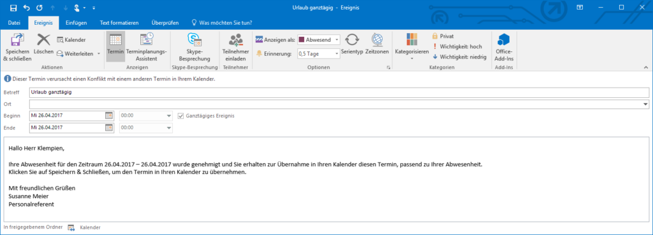Click the Kalender label in the status bar
Image resolution: width=653 pixels, height=235 pixels.
90,227
